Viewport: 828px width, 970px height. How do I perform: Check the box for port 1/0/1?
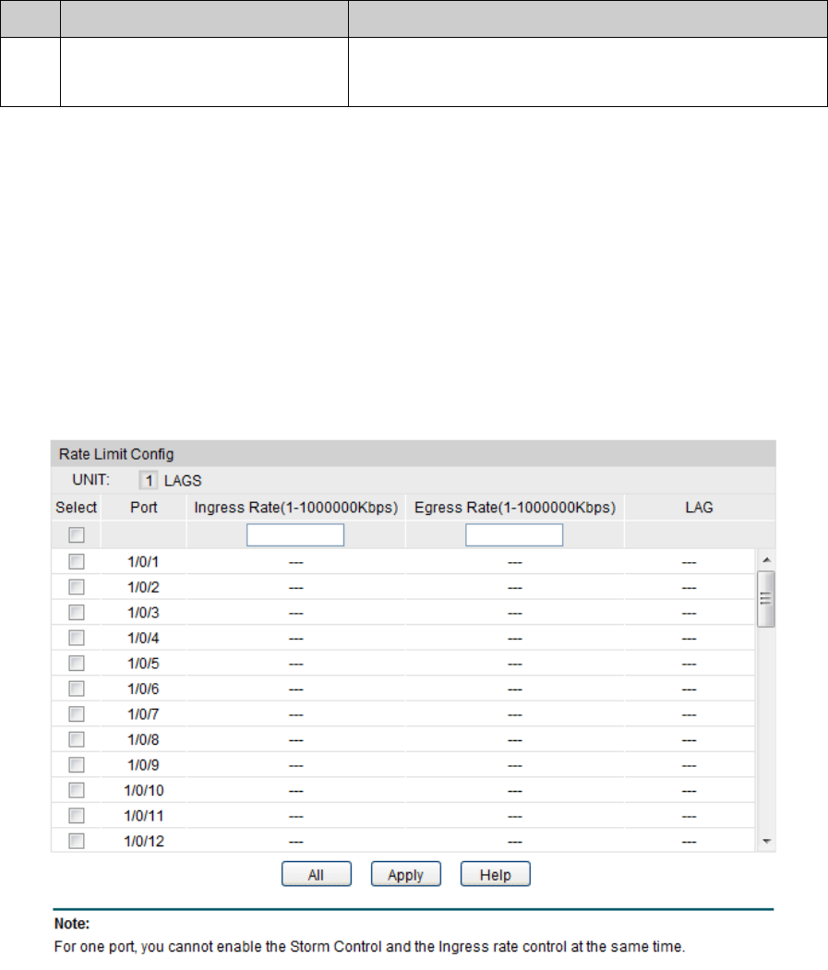pyautogui.click(x=77, y=562)
